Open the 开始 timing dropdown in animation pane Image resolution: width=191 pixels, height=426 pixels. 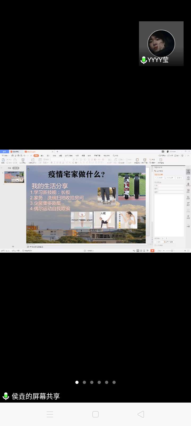click(171, 185)
